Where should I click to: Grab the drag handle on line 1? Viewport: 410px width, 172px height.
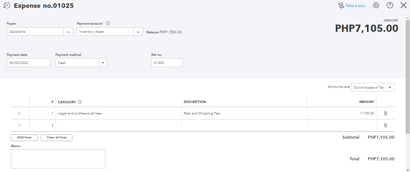point(20,113)
